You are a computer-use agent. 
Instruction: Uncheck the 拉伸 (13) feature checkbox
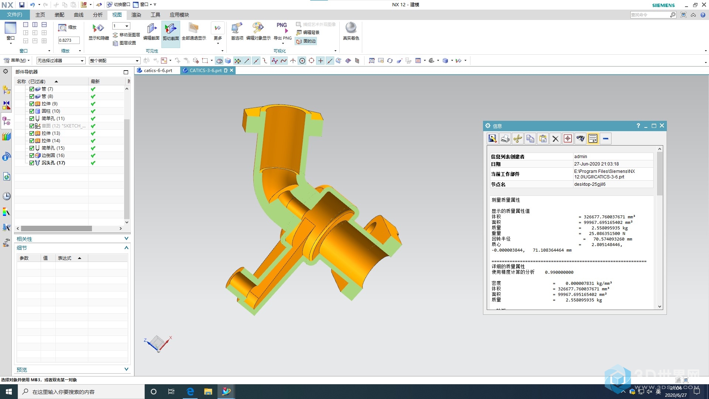(x=32, y=133)
